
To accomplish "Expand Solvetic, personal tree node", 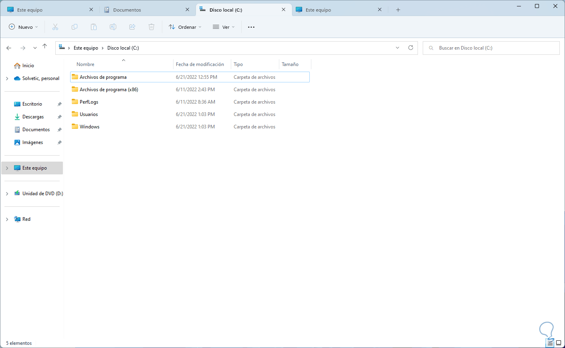I will [7, 78].
